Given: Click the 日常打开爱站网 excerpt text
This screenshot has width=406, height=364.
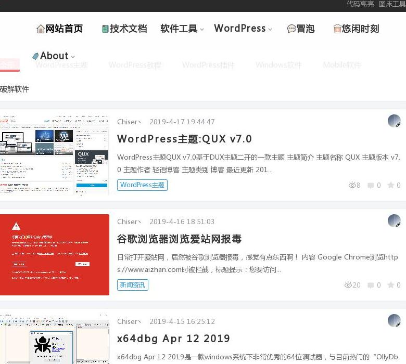Looking at the screenshot, I should 258,263.
